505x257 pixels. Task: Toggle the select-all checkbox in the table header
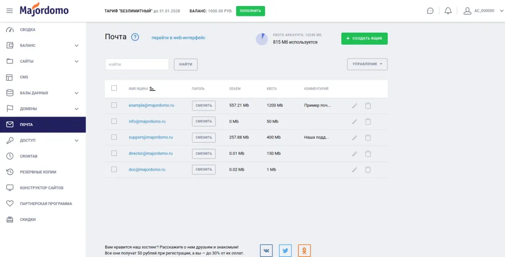tap(114, 88)
